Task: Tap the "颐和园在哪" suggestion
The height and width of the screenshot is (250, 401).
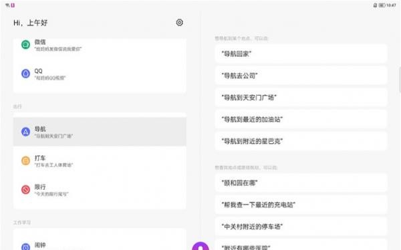Action: [301, 182]
